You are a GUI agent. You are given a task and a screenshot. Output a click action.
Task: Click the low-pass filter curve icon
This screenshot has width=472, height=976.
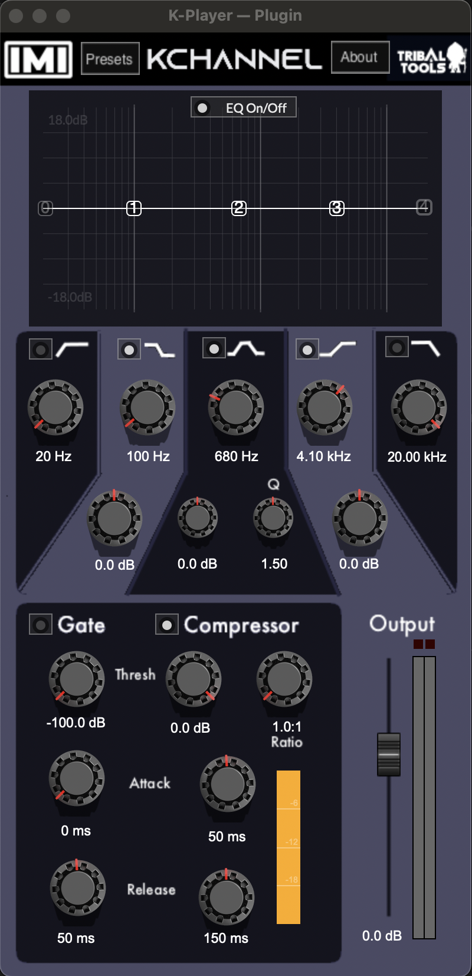click(x=425, y=348)
